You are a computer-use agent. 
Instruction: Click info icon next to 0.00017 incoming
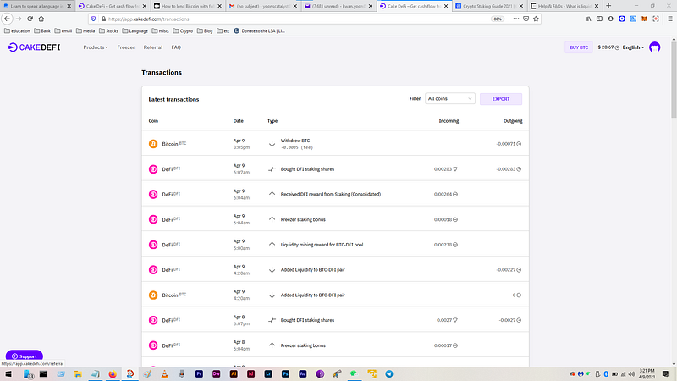(455, 345)
